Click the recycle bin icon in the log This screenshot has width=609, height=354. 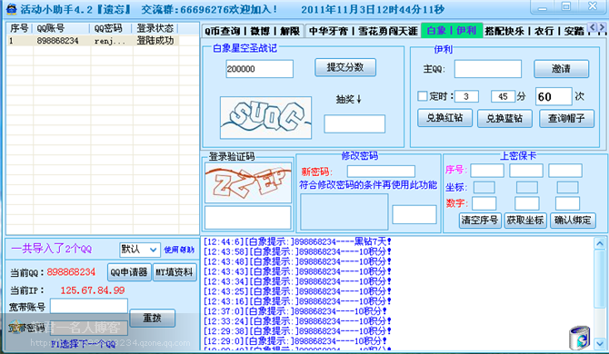coord(580,338)
